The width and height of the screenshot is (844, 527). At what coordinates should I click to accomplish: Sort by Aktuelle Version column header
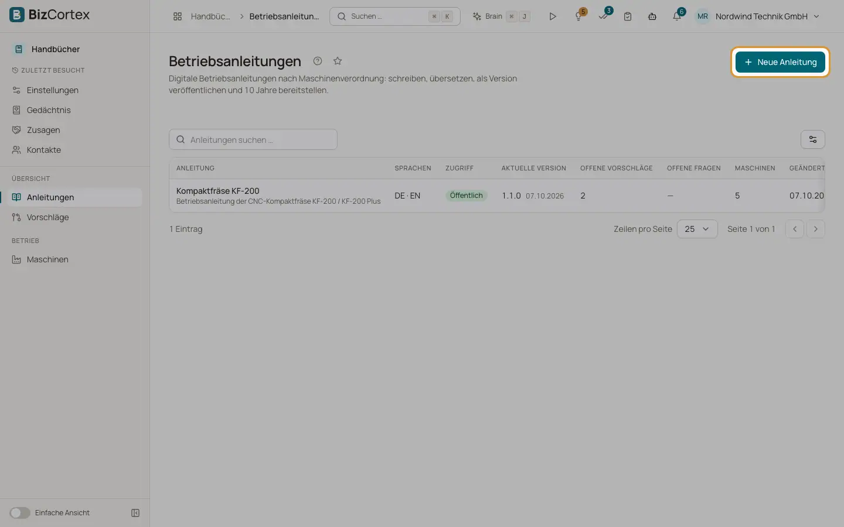tap(534, 168)
